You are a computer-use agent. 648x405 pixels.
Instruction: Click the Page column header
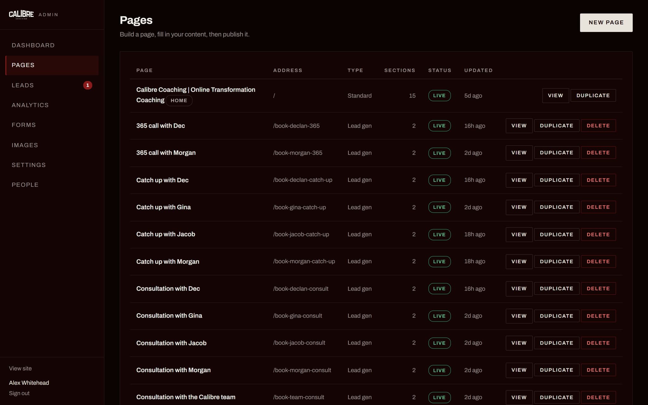tap(144, 70)
